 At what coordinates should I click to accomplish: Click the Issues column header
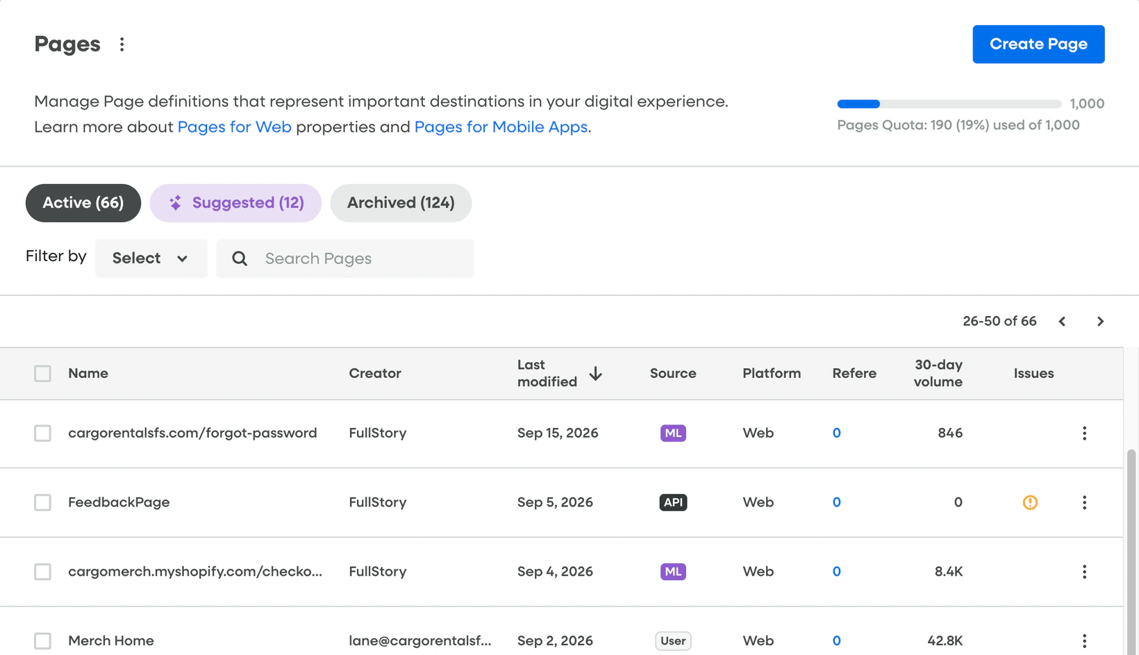point(1033,374)
